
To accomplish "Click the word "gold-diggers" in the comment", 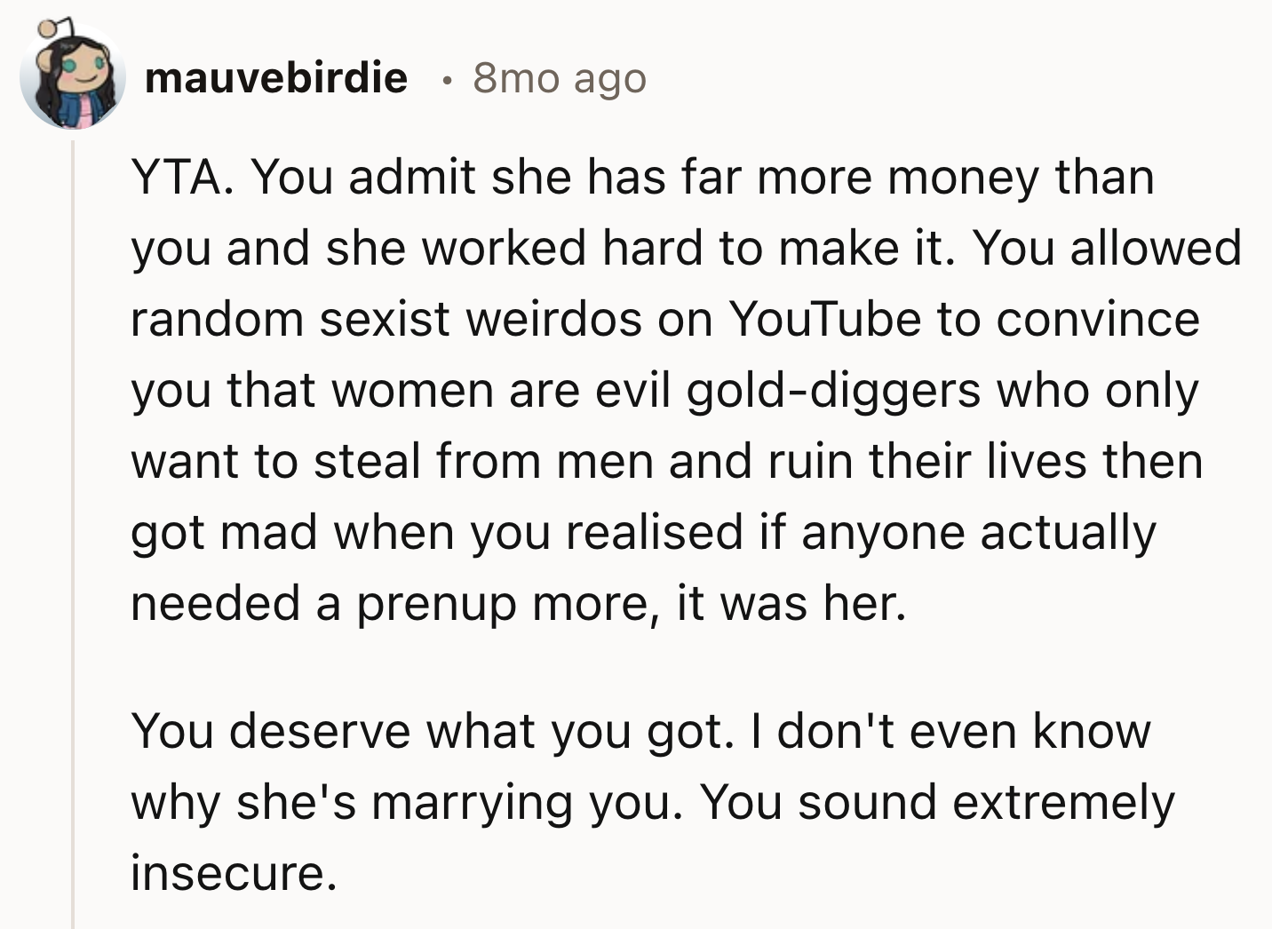I will [x=833, y=391].
